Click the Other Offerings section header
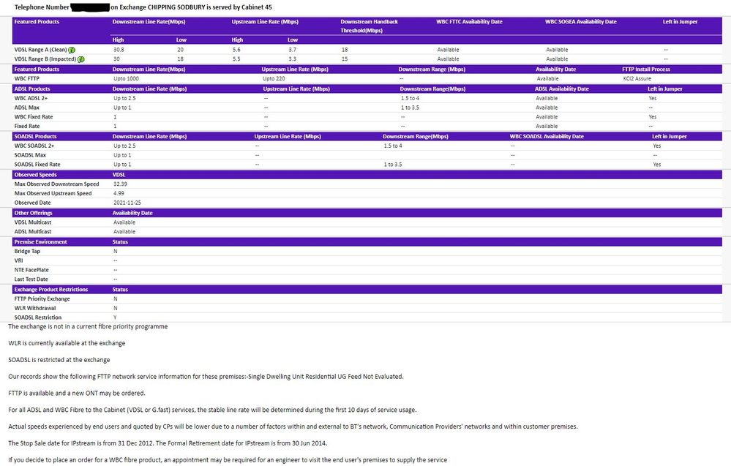Viewport: 731px width, 466px height. (x=34, y=212)
